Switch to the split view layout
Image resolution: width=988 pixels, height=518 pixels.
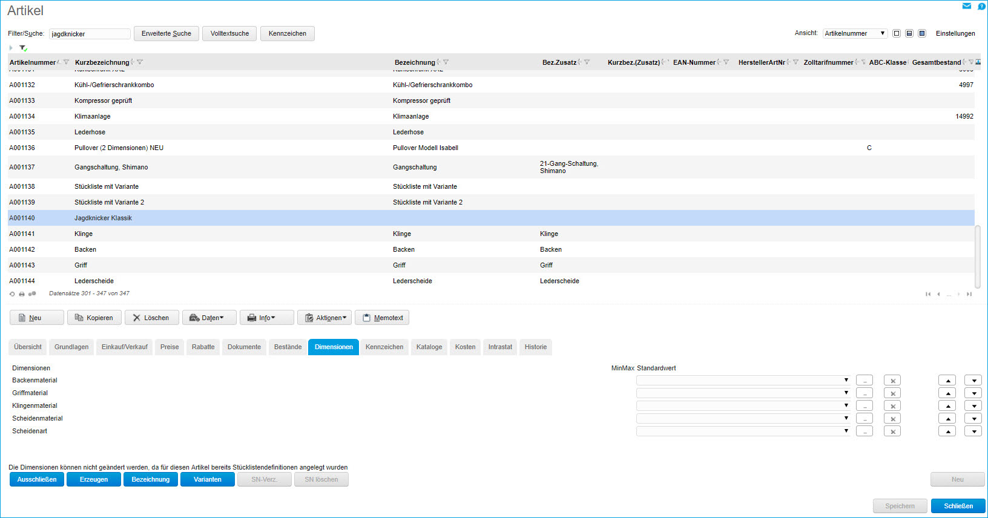click(909, 33)
